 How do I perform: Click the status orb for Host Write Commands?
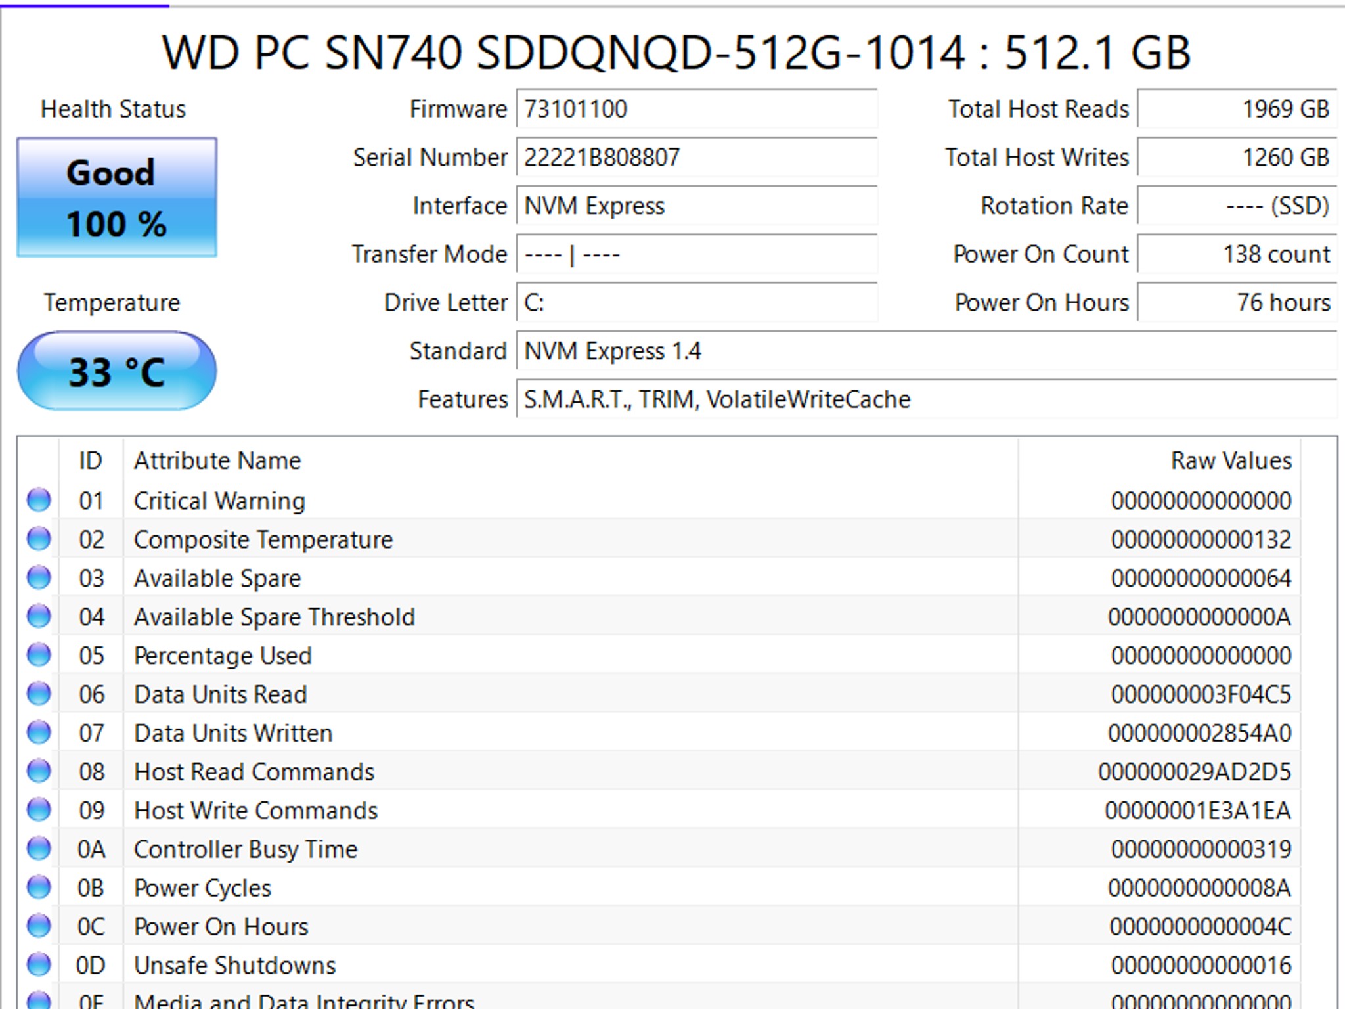tap(39, 810)
